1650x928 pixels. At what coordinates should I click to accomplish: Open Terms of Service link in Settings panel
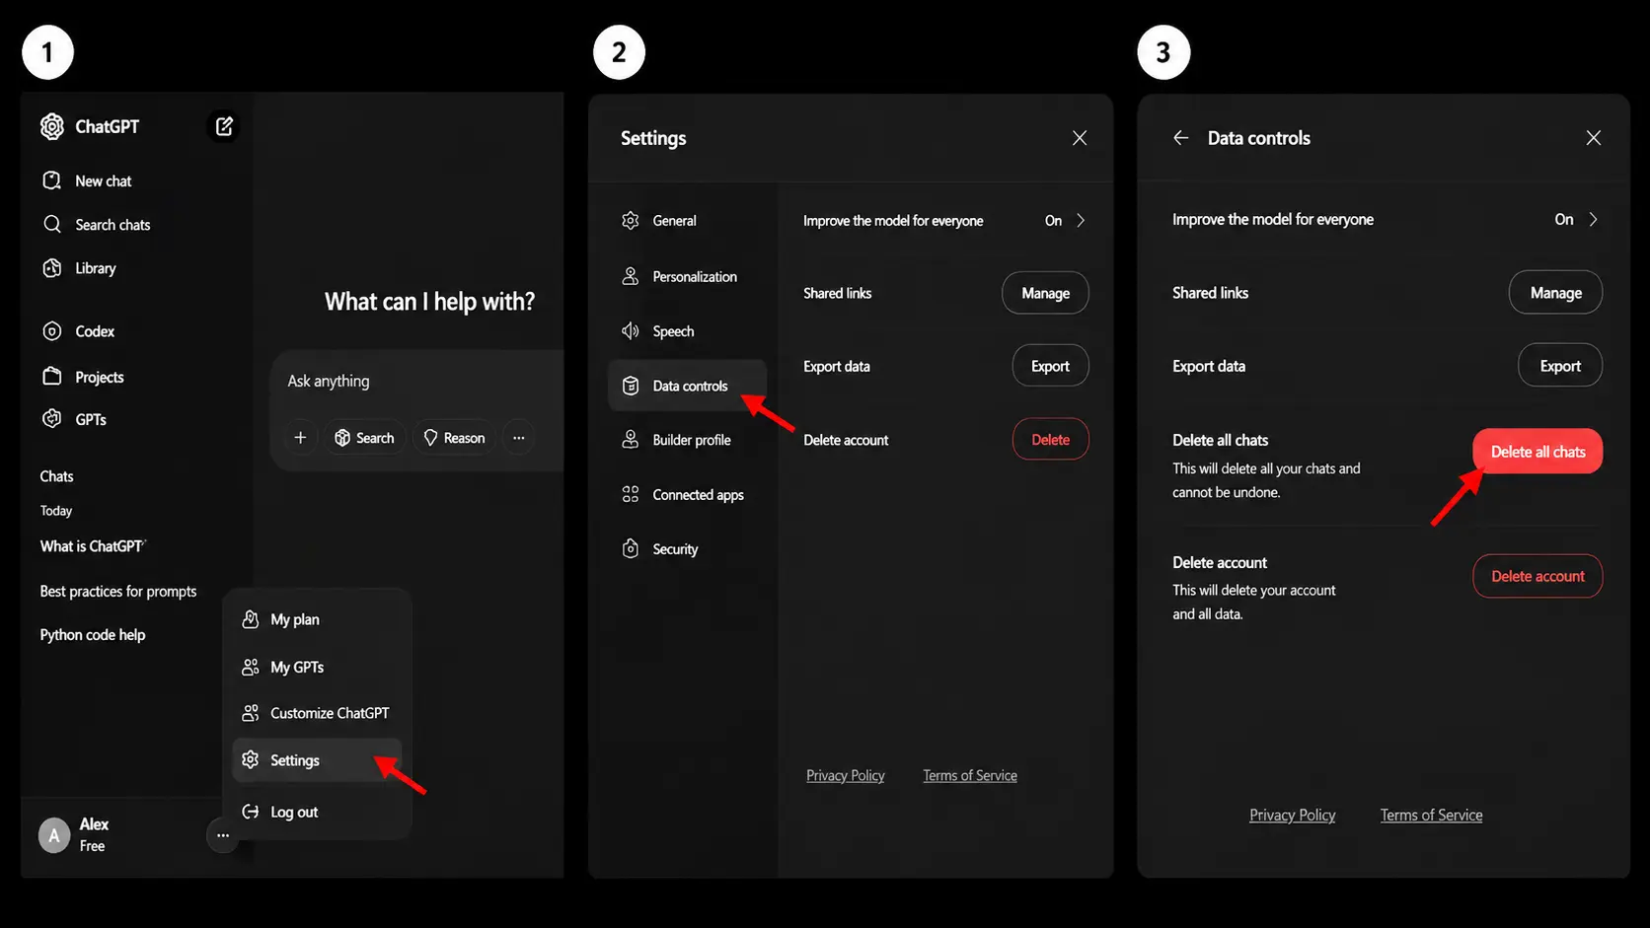[x=970, y=776]
